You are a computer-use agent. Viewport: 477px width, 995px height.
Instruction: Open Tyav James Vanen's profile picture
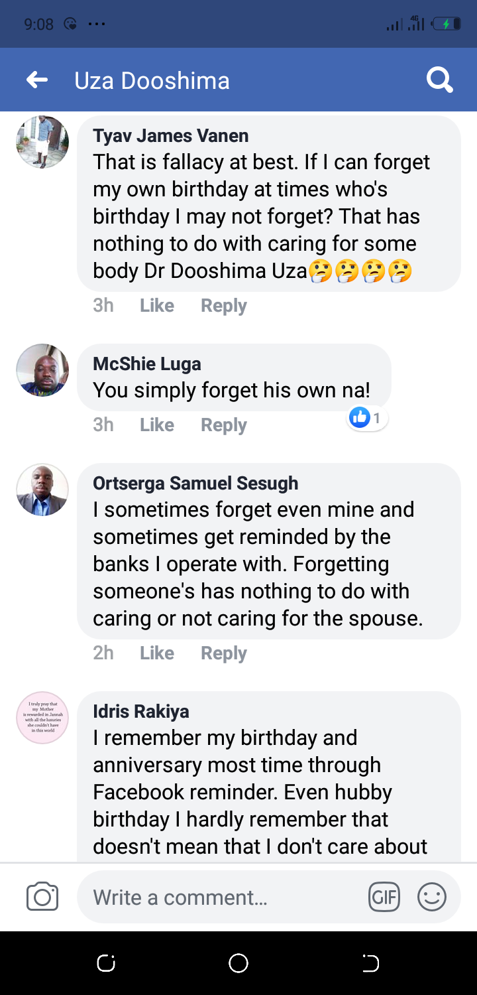[42, 142]
